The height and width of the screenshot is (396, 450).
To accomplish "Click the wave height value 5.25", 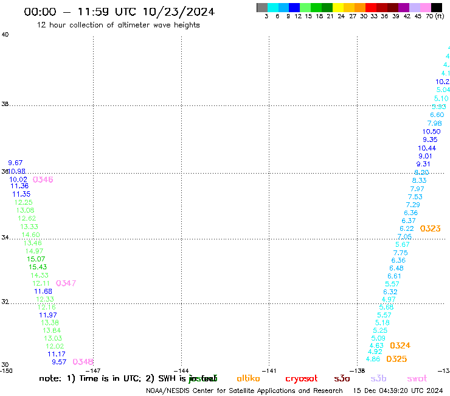I will click(380, 330).
